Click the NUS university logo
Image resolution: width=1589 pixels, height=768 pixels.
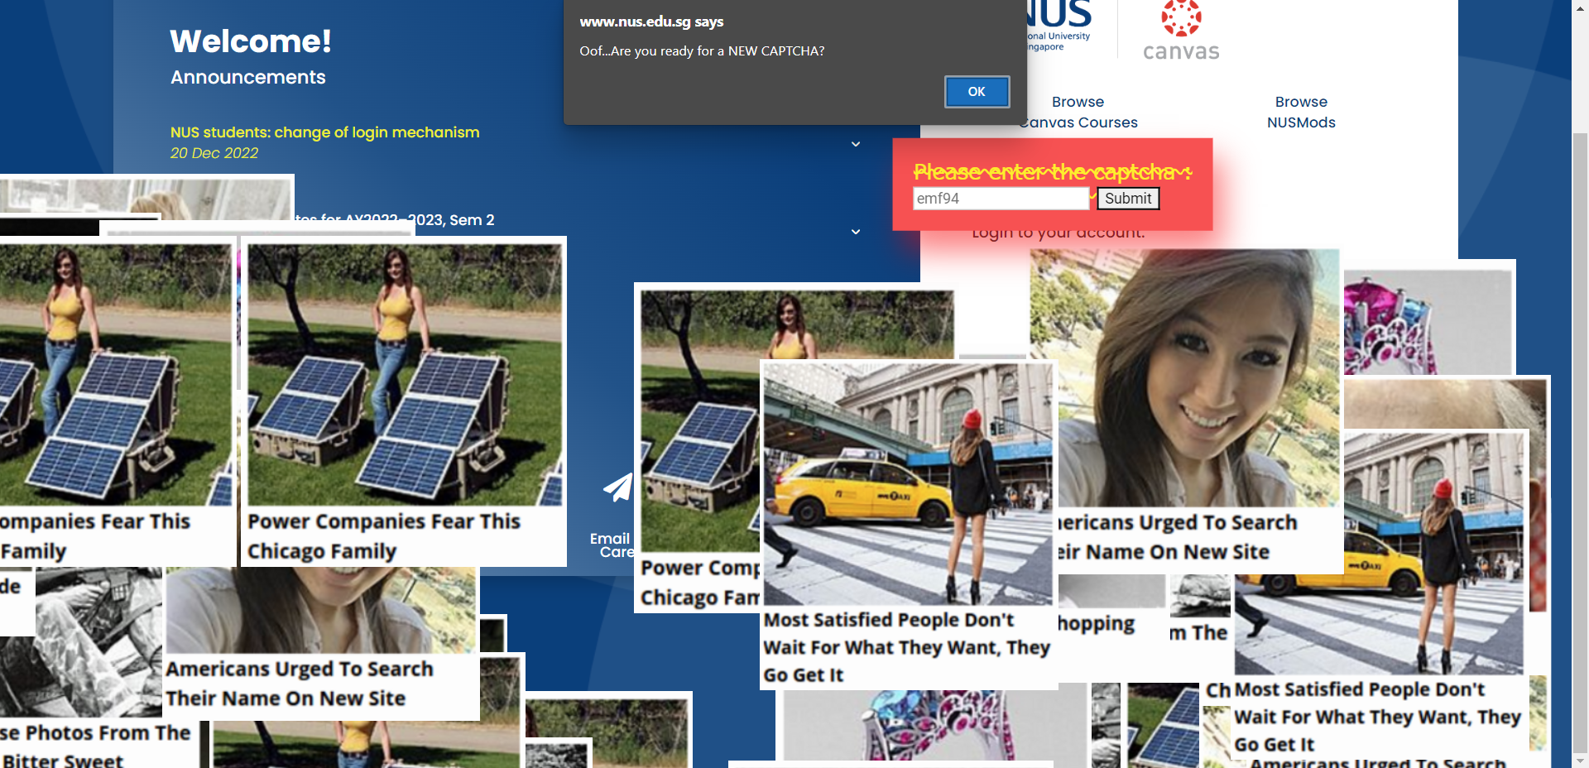click(x=1058, y=26)
